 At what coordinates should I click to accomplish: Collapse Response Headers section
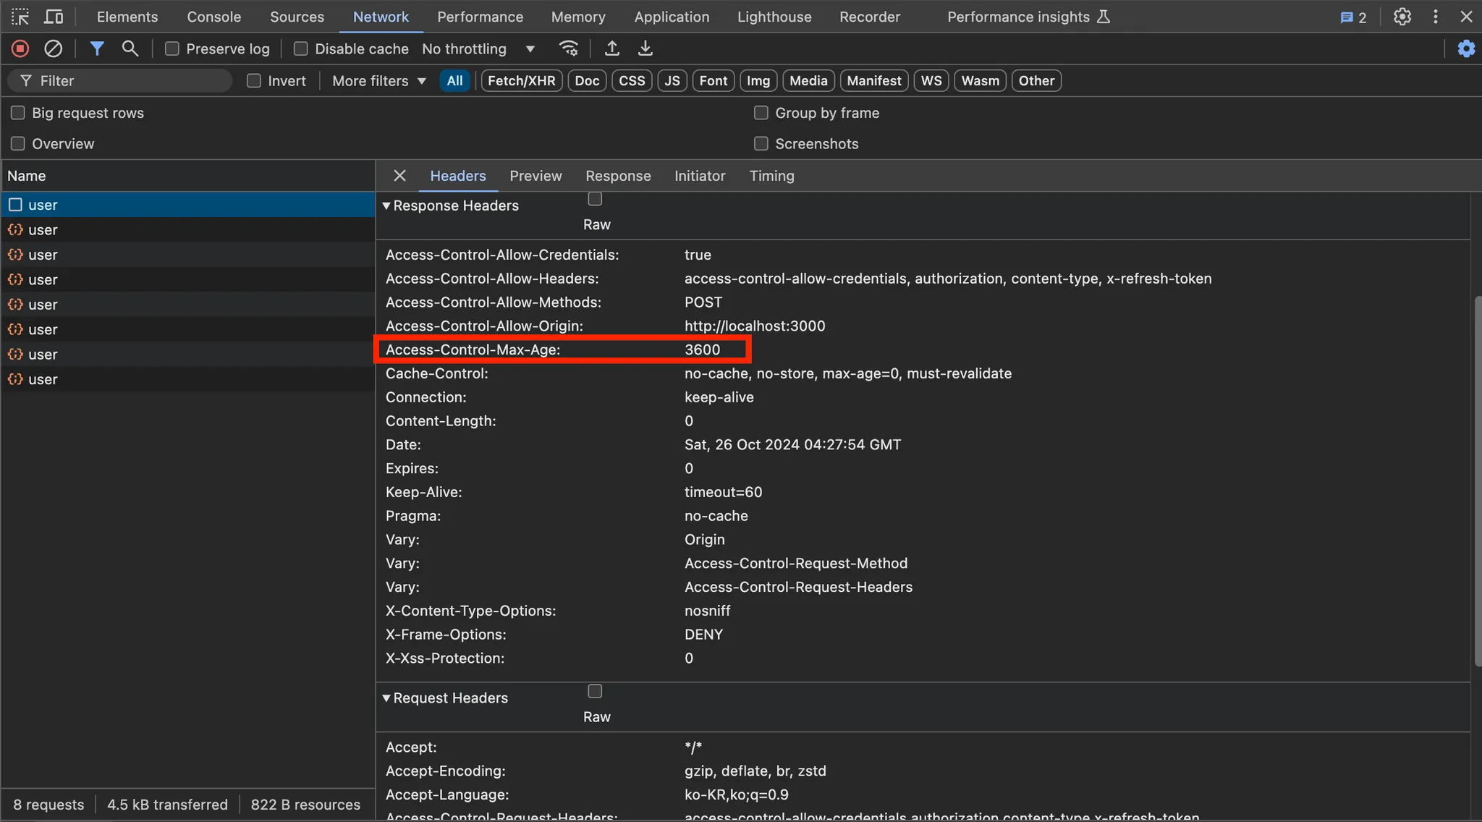pyautogui.click(x=386, y=205)
